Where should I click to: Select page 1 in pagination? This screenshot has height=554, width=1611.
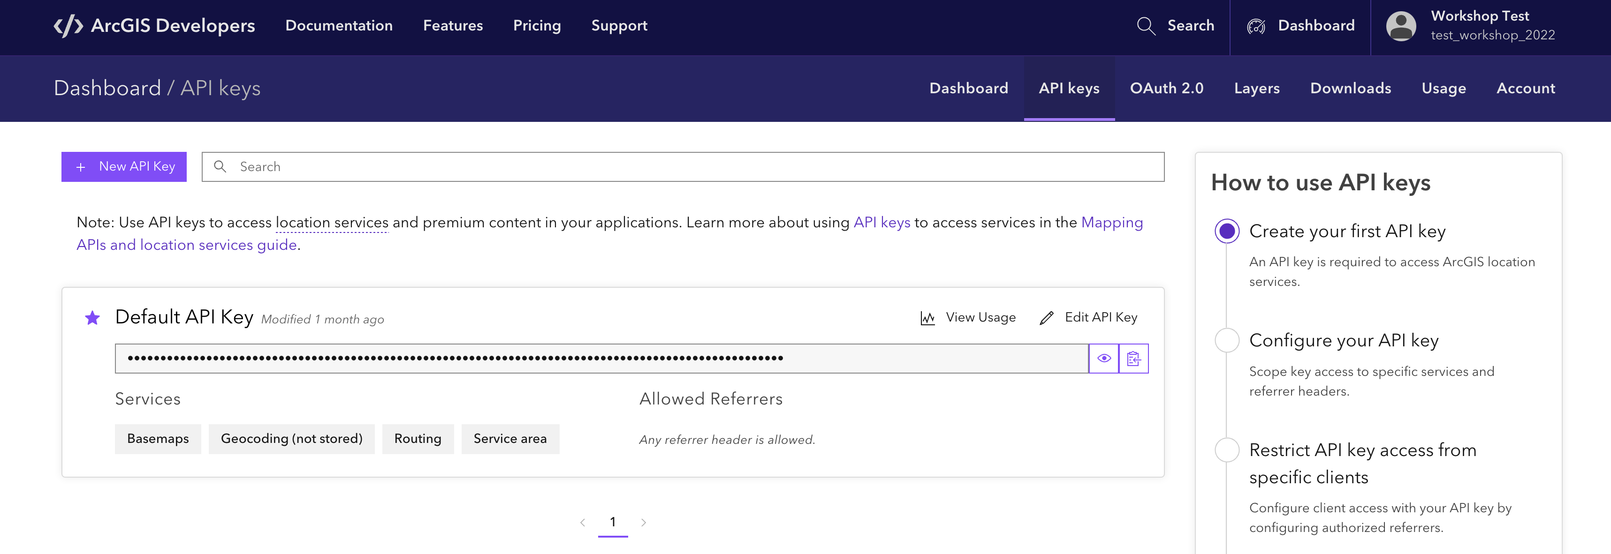click(x=613, y=522)
